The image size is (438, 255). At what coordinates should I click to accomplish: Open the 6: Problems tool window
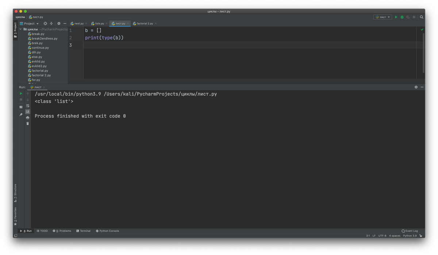pos(62,231)
